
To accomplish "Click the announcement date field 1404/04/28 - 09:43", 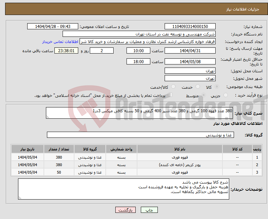I will click(x=53, y=26).
